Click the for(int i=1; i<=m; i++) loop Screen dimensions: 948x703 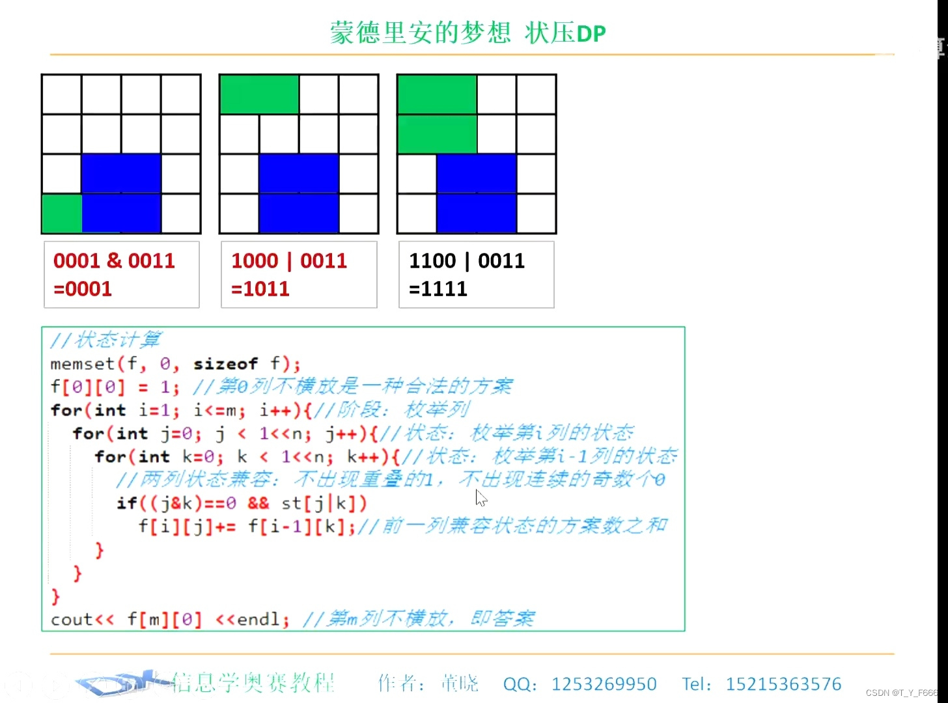(182, 410)
